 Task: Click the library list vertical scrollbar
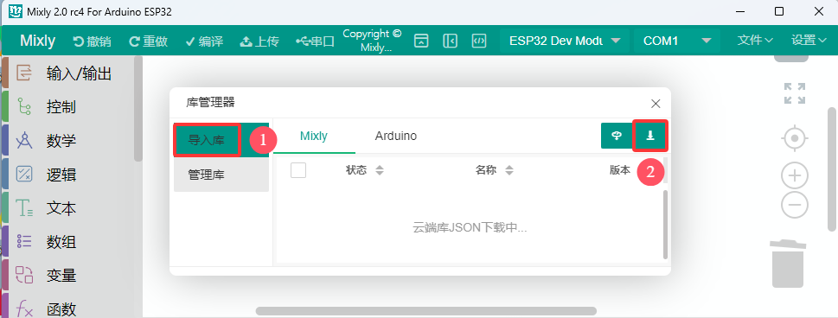[665, 225]
